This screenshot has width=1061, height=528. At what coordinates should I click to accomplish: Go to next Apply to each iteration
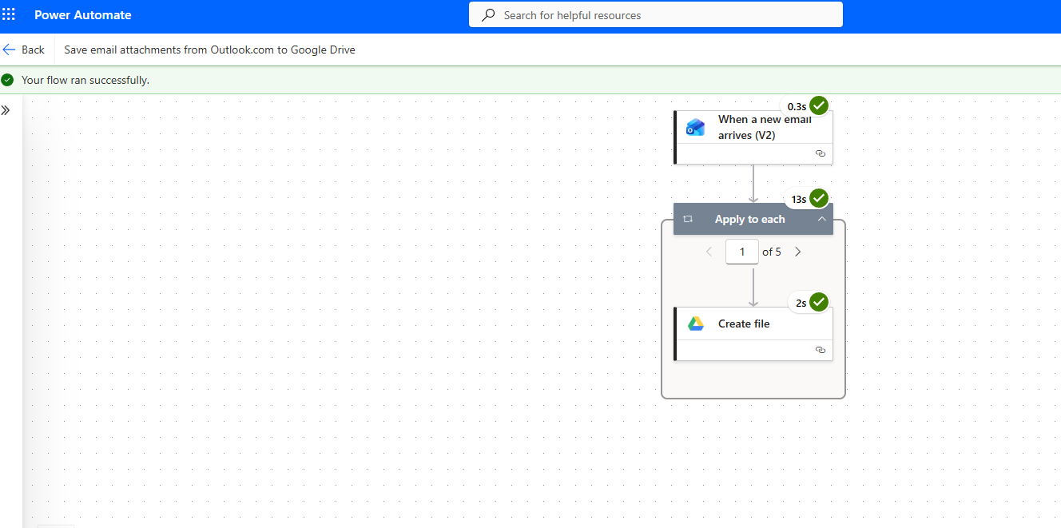(797, 252)
